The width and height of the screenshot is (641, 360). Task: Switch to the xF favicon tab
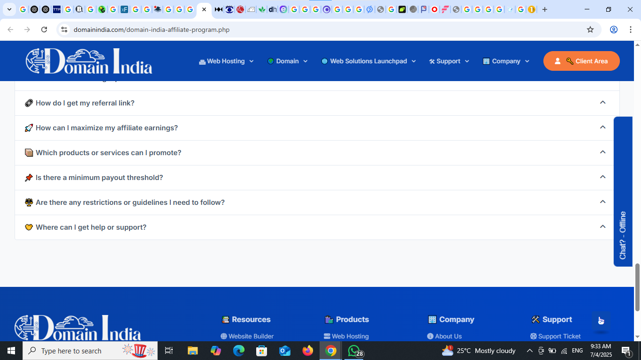pyautogui.click(x=124, y=9)
